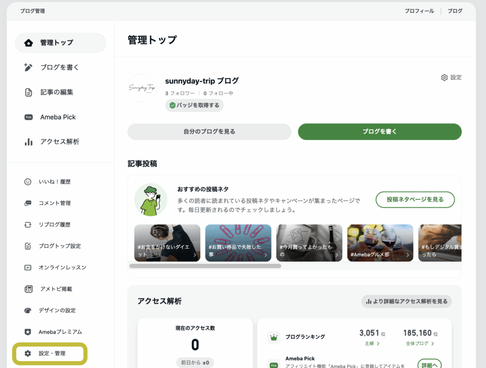Click the gear icon beside 設定・管理

28,353
